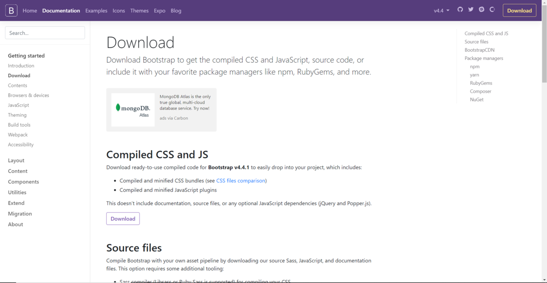Open Contents in the sidebar
547x283 pixels.
pyautogui.click(x=17, y=86)
